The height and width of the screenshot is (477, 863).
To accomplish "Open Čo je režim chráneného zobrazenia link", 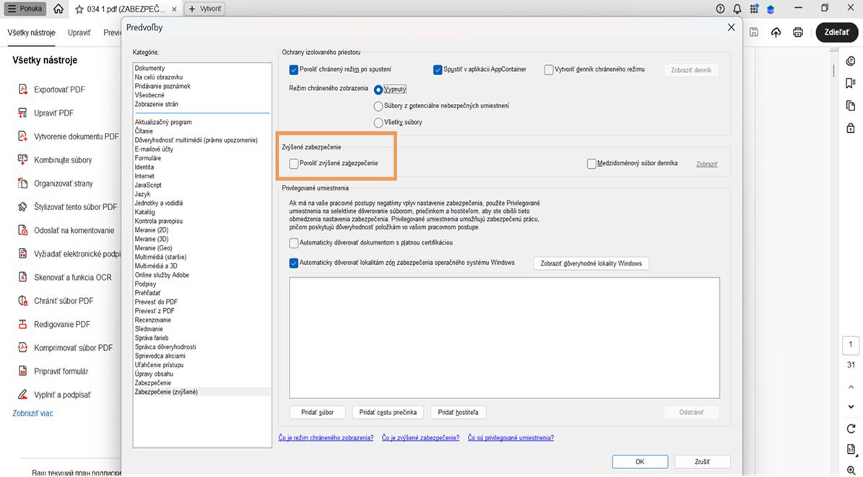I will 326,438.
